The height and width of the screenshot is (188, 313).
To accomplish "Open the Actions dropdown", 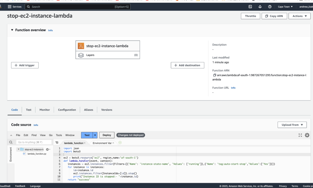I will 300,16.
